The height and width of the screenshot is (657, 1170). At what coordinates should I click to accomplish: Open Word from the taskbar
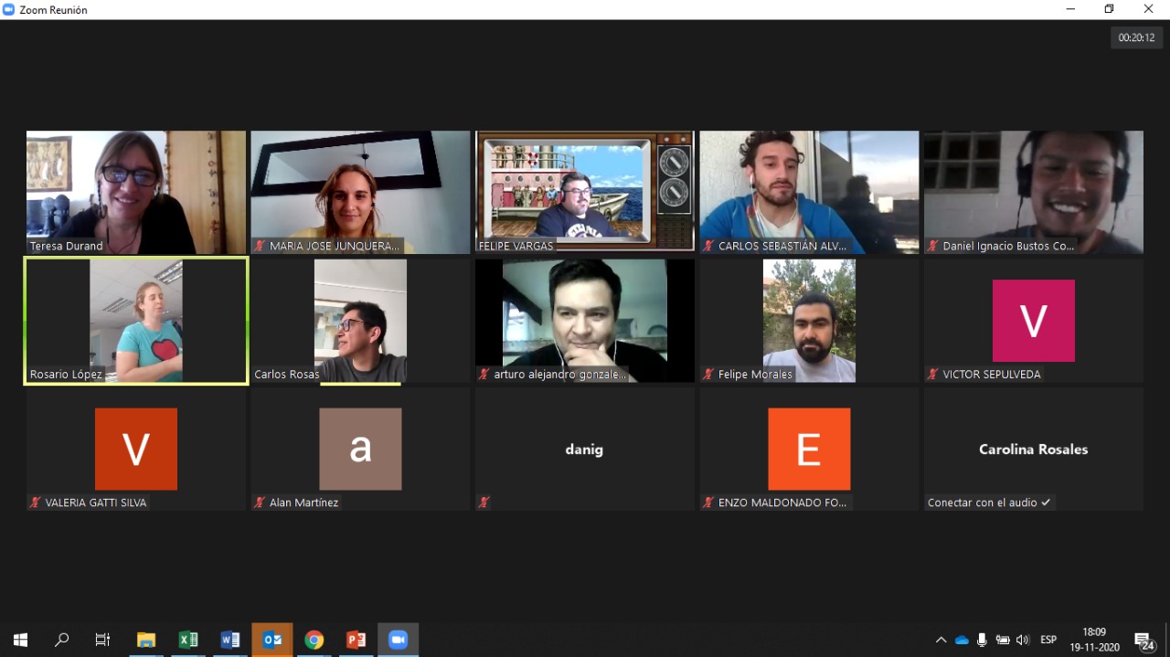[230, 640]
